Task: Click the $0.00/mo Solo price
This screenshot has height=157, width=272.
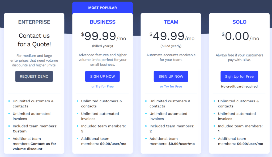Action: click(240, 37)
